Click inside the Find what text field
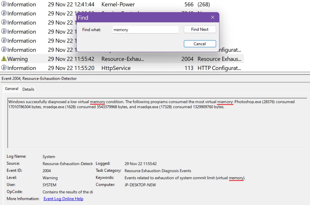310x205 pixels. pos(145,30)
